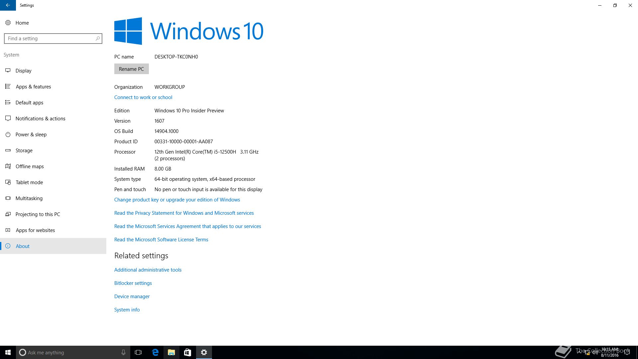Open the Privacy Statement link
638x359 pixels.
click(x=184, y=213)
